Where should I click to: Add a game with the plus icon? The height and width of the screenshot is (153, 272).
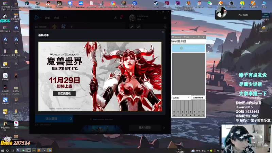click(x=71, y=27)
